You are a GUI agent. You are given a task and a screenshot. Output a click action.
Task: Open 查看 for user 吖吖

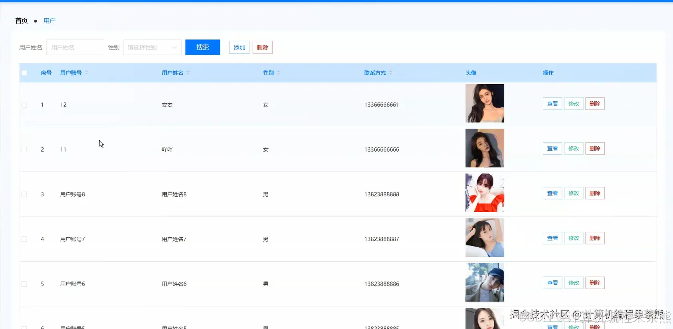552,148
